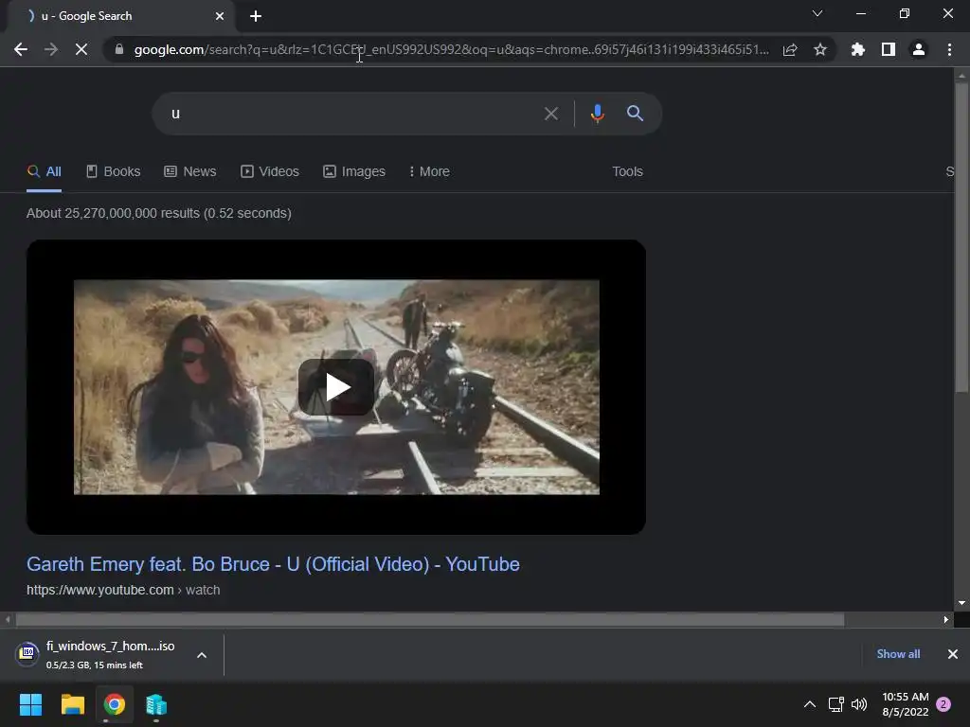Open Chrome's three-dot menu
This screenshot has height=727, width=970.
pyautogui.click(x=949, y=49)
